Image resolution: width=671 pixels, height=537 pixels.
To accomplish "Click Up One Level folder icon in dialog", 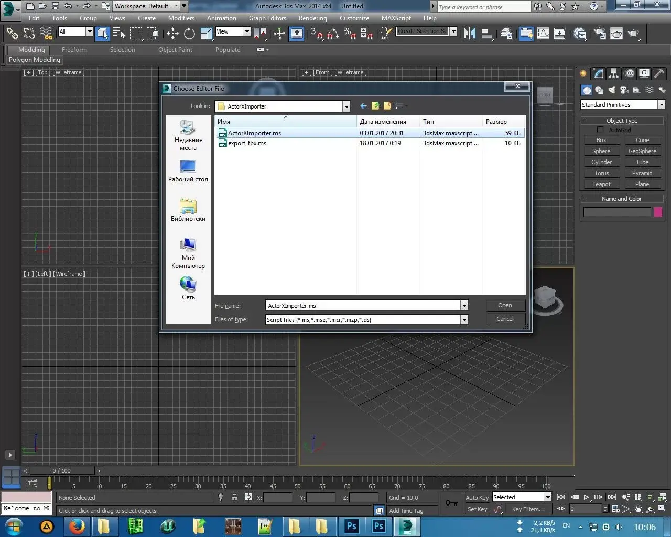I will click(375, 106).
